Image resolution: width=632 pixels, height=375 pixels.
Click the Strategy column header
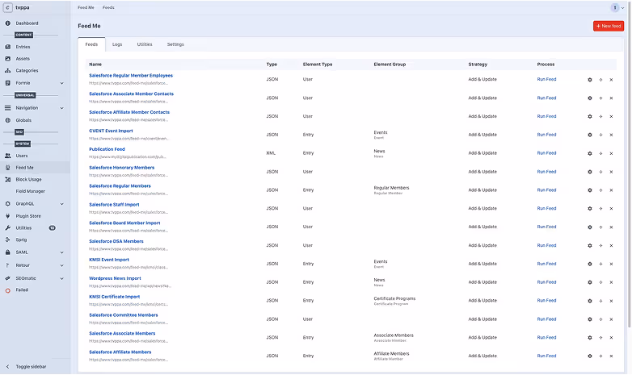tap(478, 65)
